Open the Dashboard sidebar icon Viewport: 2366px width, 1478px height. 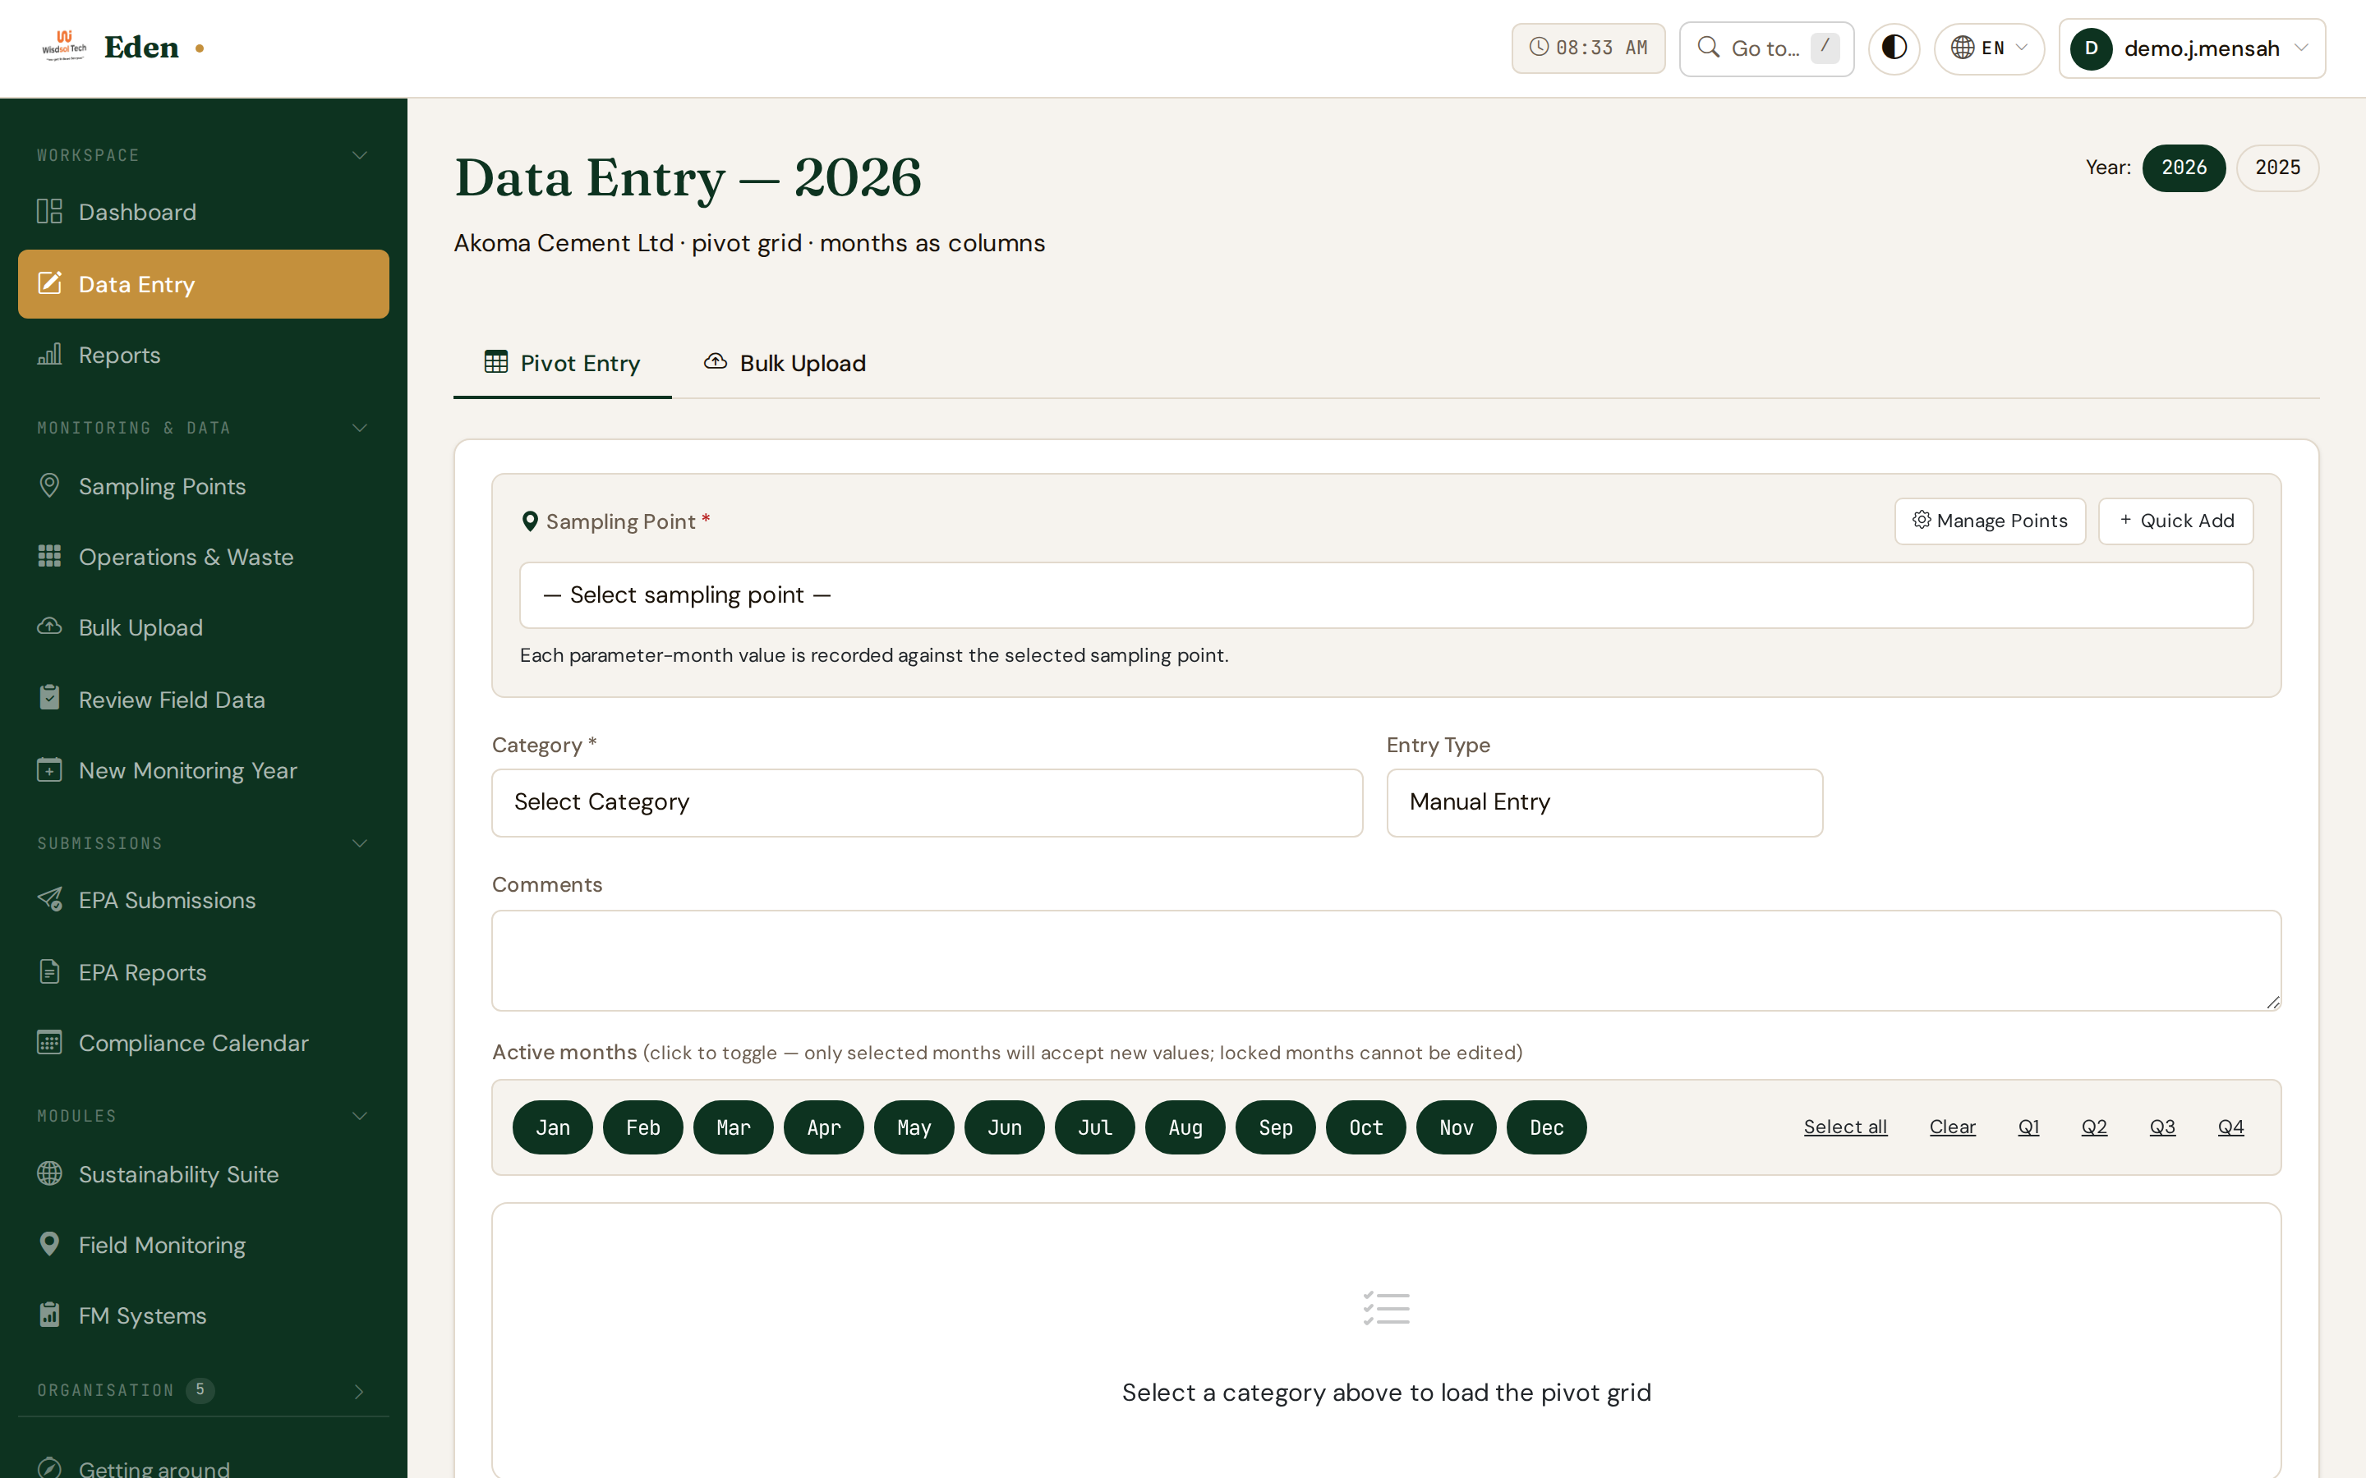(49, 211)
